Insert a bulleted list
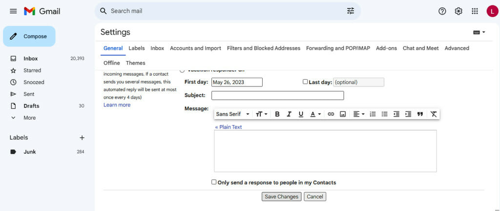Image resolution: width=500 pixels, height=211 pixels. click(x=385, y=114)
